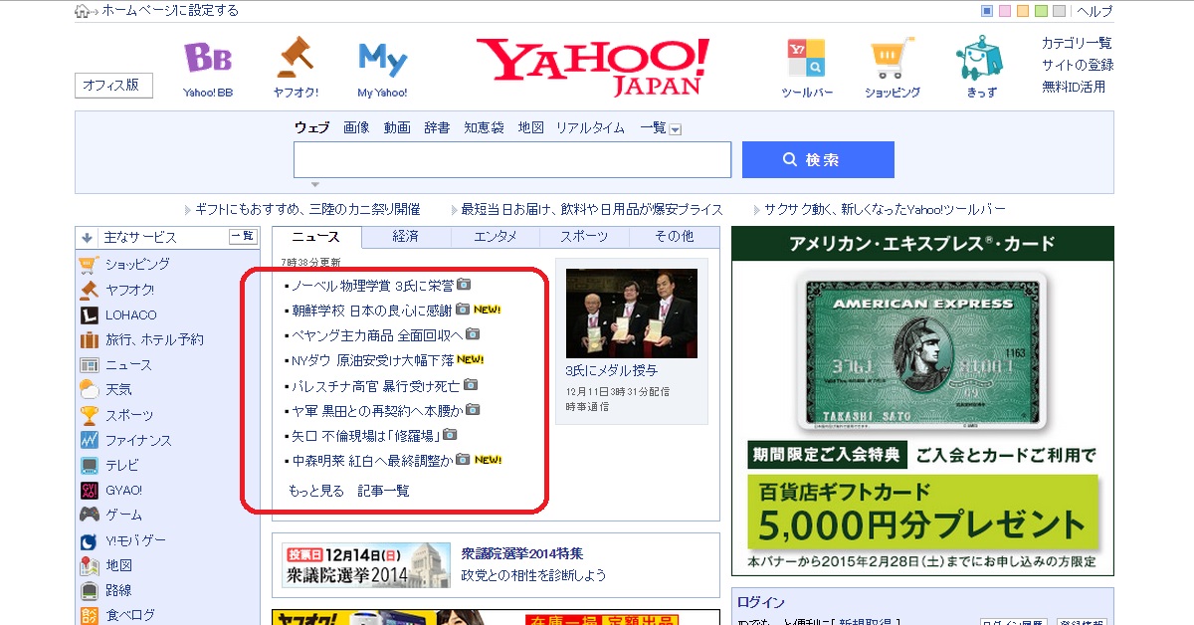Screen dimensions: 1194x625
Task: Open the ヘルプ link
Action: (1094, 11)
